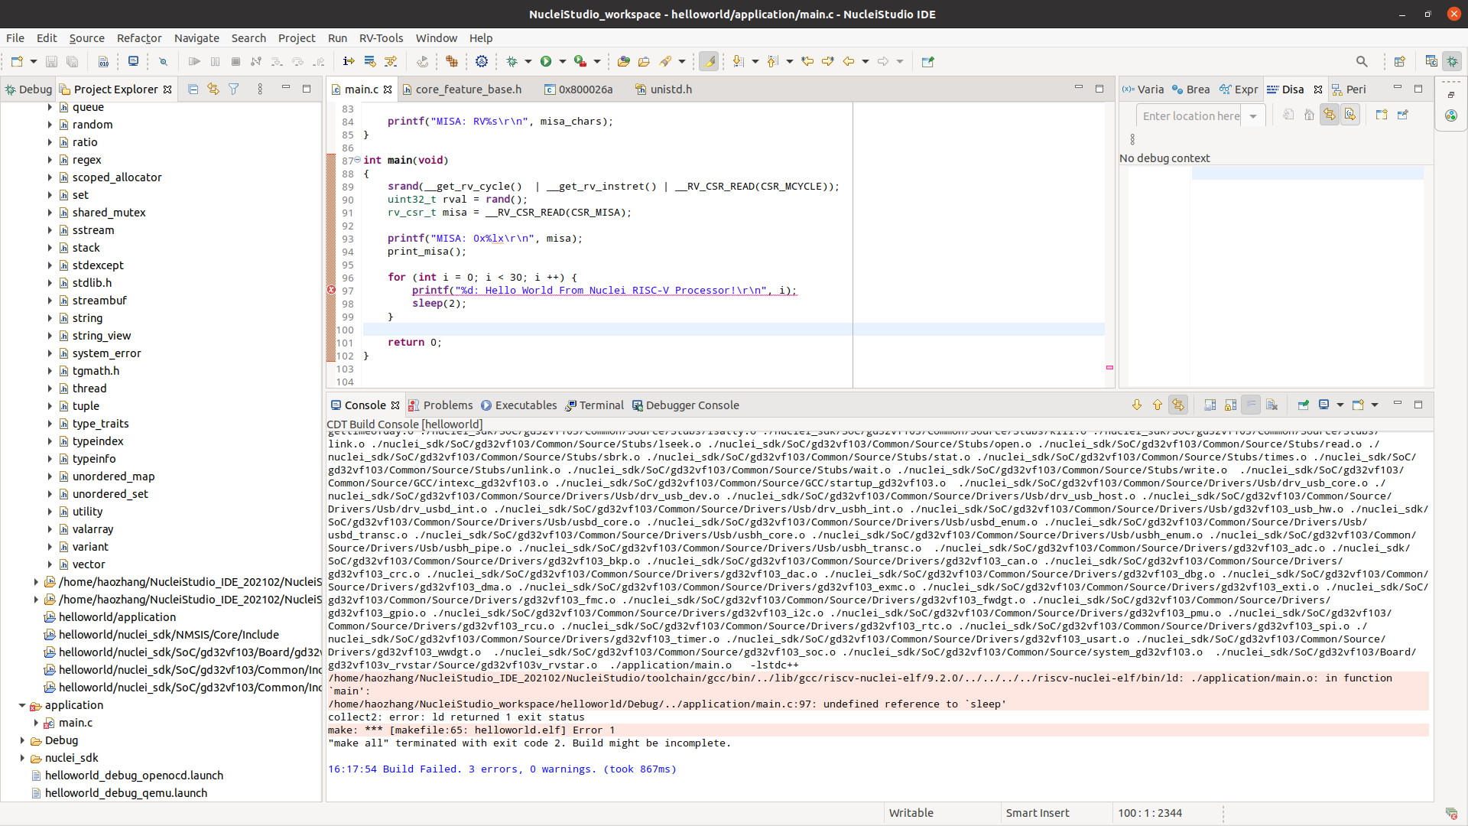Toggle Console word wrap icon
This screenshot has height=826, width=1468.
coord(1251,405)
